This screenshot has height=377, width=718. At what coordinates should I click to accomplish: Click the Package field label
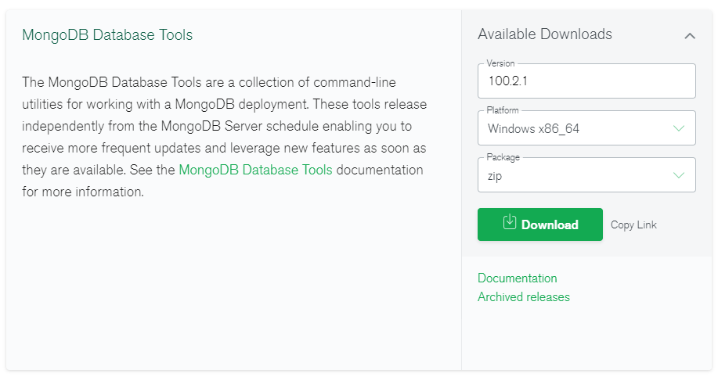[503, 157]
